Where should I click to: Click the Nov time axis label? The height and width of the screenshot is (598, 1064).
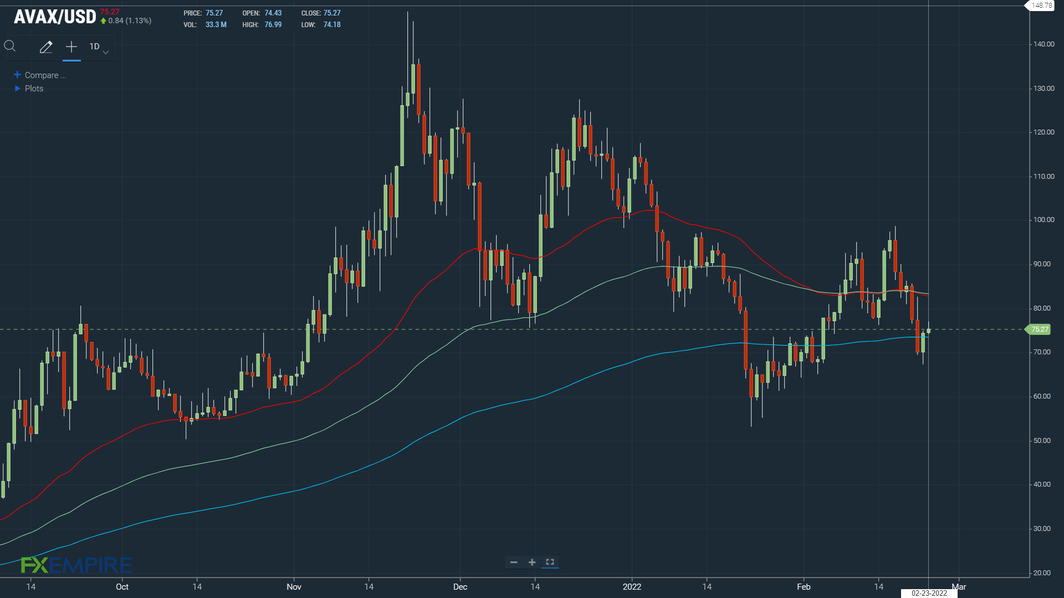coord(294,587)
